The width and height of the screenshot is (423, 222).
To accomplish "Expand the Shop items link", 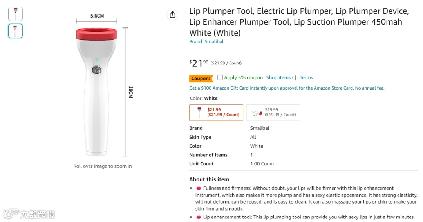I will 280,78.
